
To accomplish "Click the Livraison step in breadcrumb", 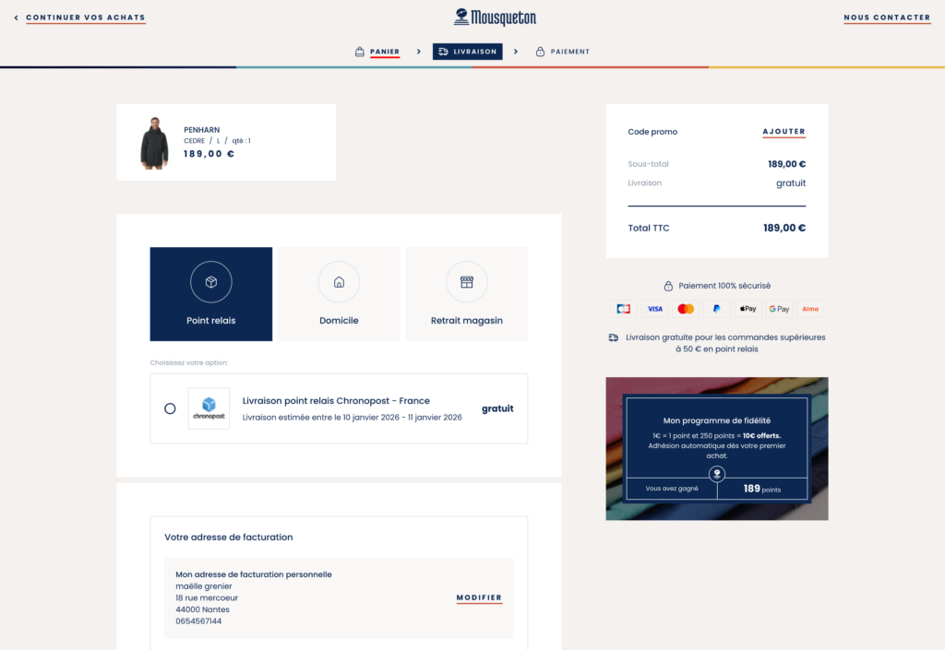I will click(468, 52).
